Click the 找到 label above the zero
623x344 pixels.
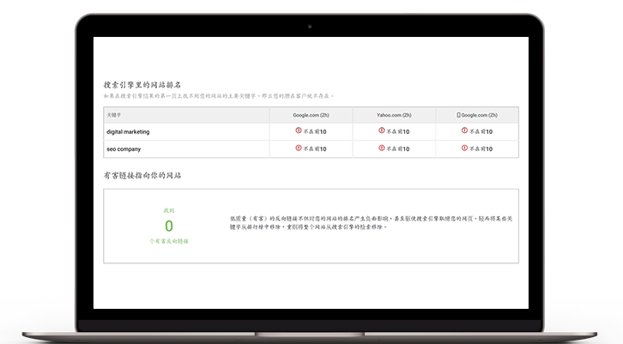pyautogui.click(x=169, y=209)
